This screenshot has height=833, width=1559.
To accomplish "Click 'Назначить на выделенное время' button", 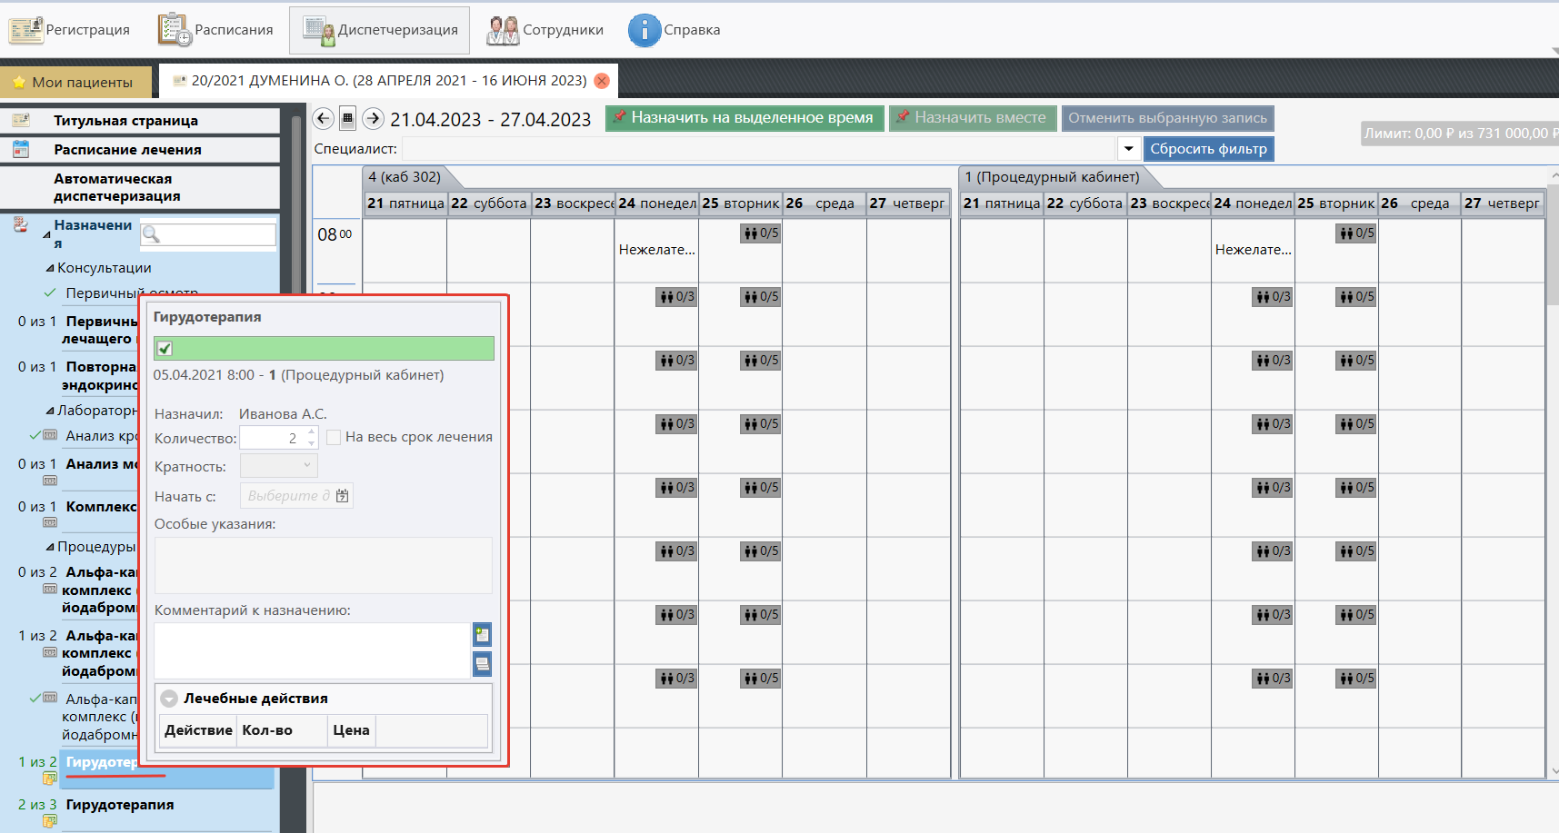I will pos(744,118).
